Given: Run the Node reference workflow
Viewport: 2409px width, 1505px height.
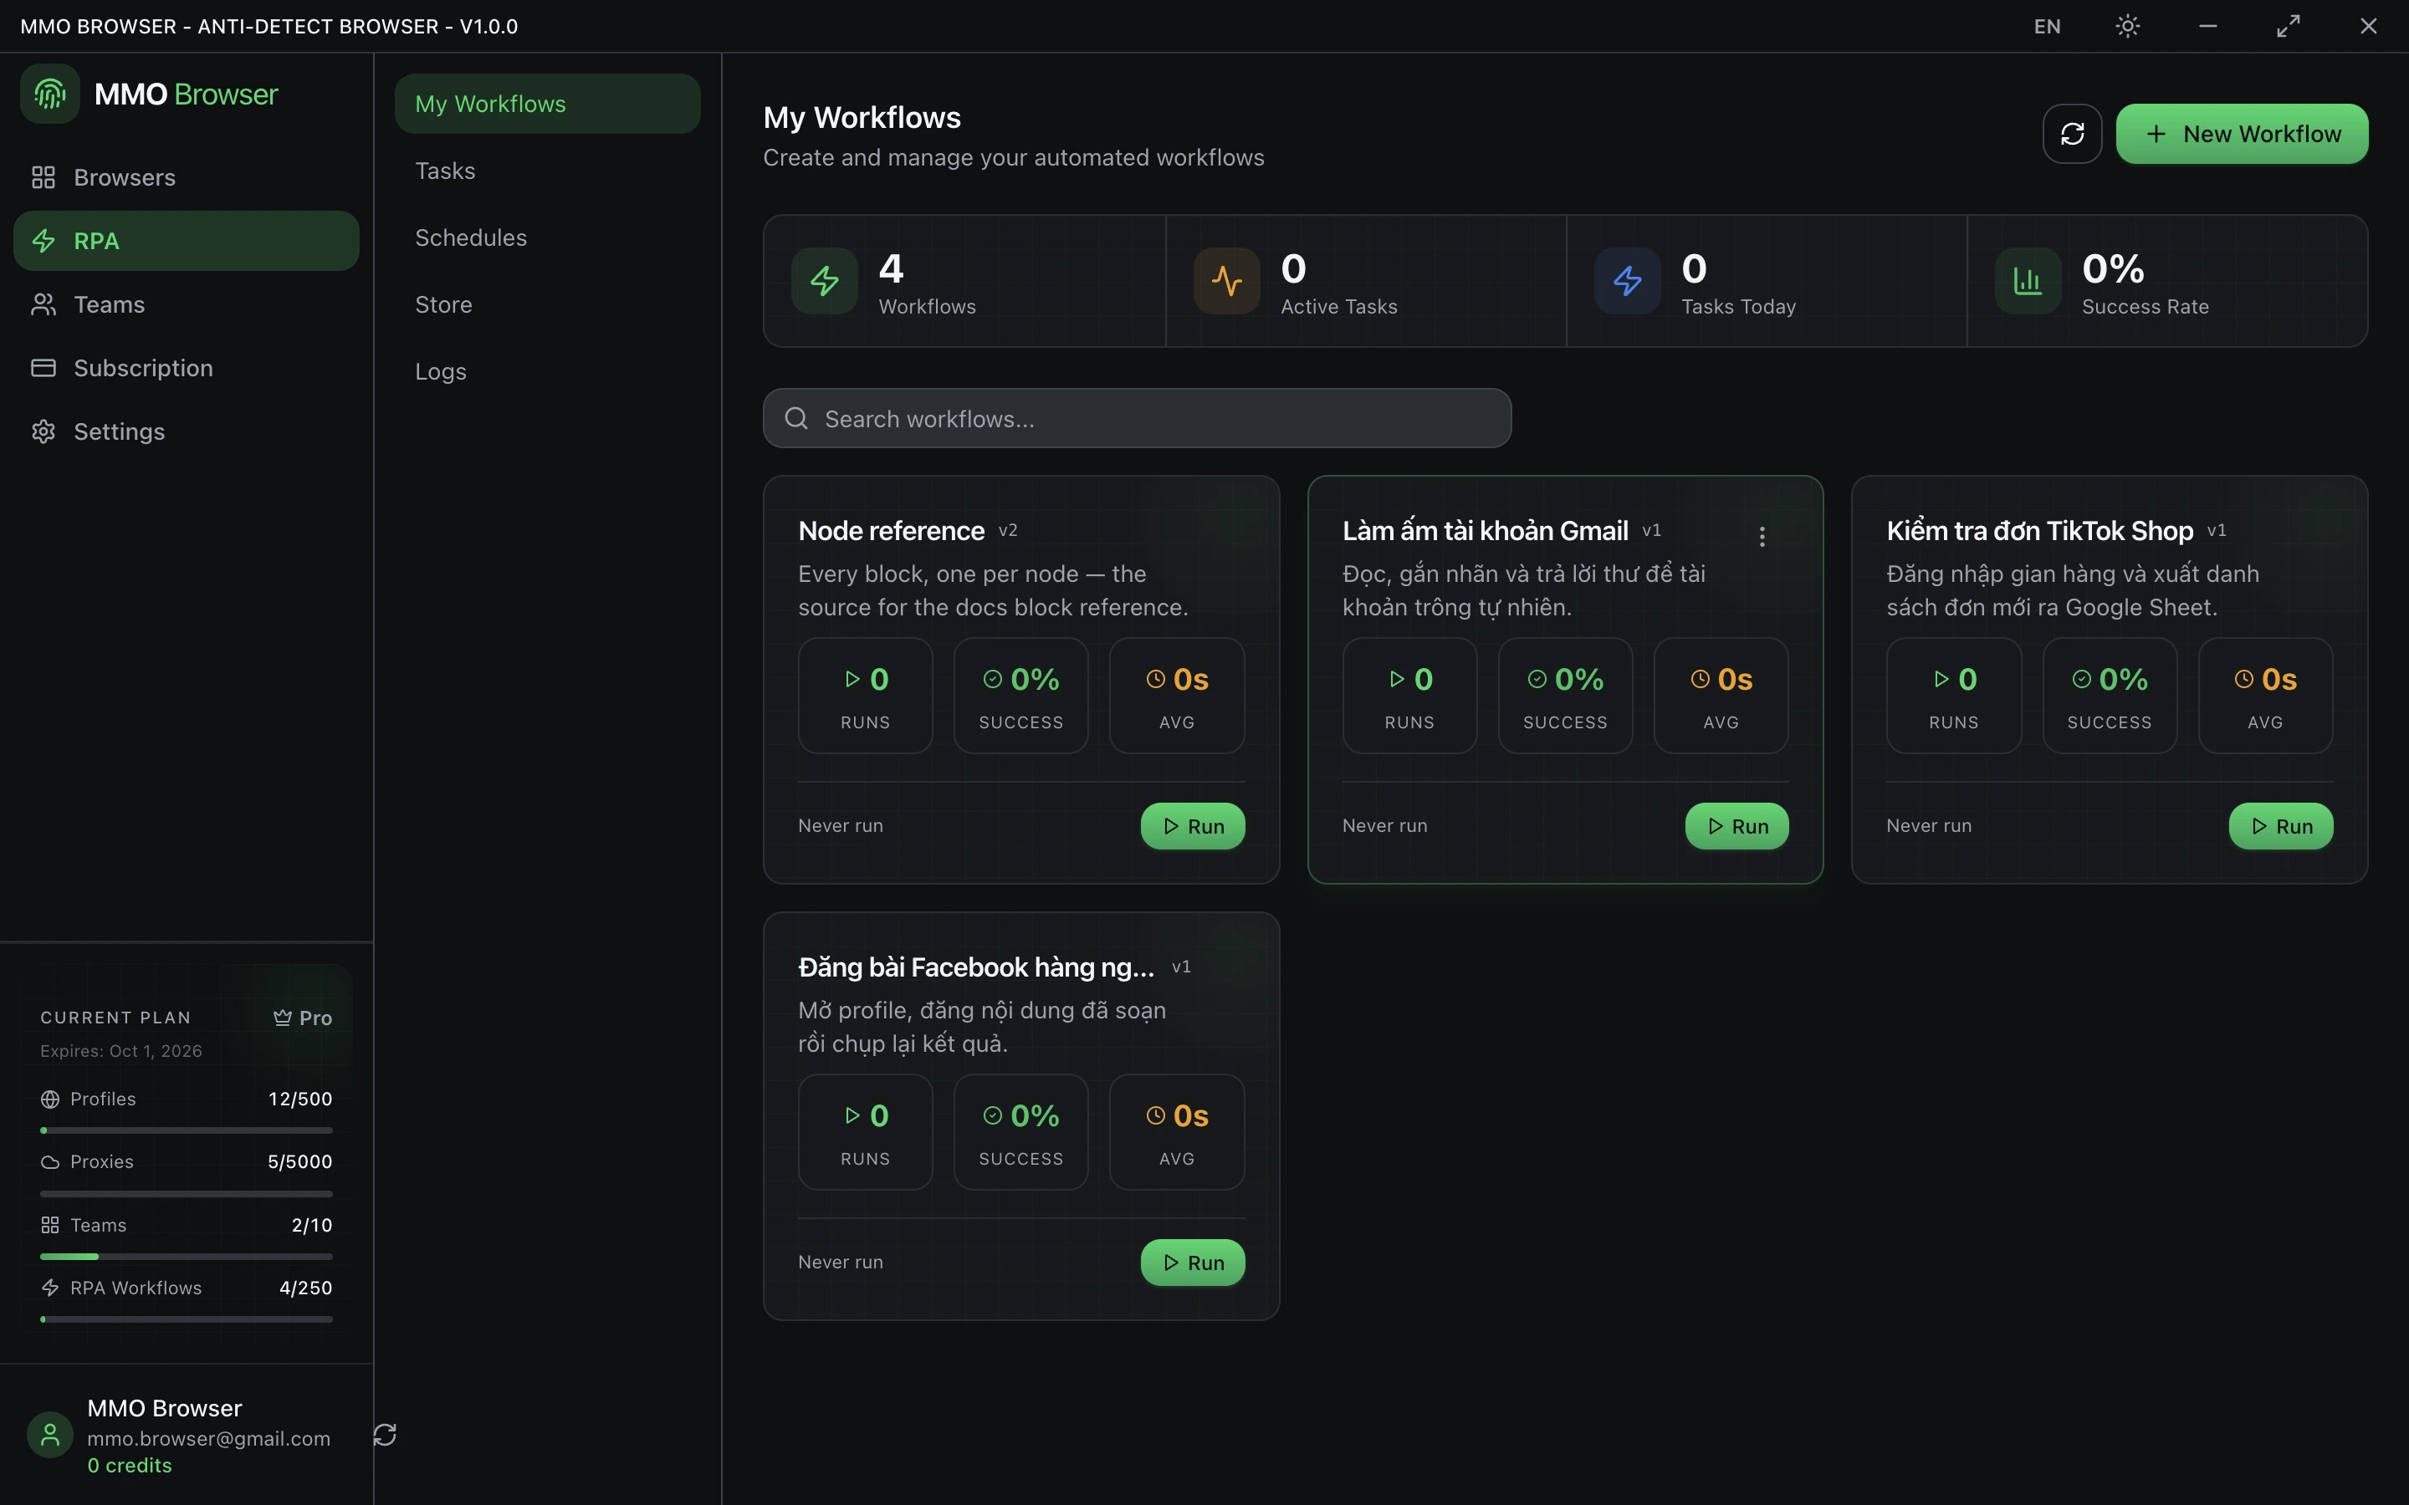Looking at the screenshot, I should (x=1193, y=826).
